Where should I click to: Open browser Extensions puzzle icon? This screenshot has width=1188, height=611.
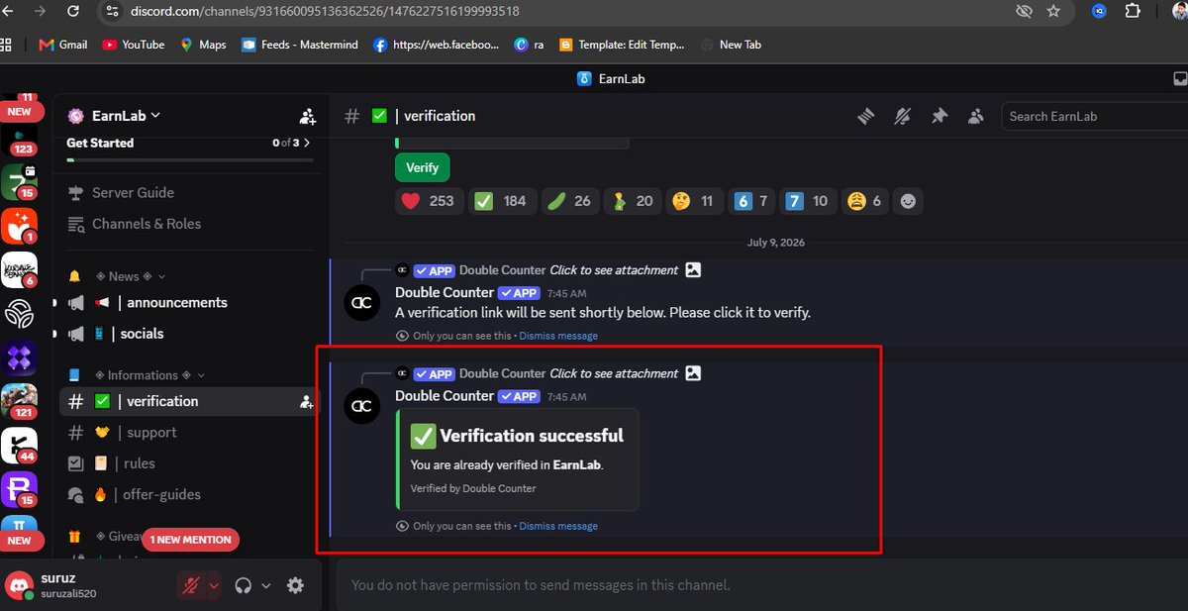(1133, 11)
